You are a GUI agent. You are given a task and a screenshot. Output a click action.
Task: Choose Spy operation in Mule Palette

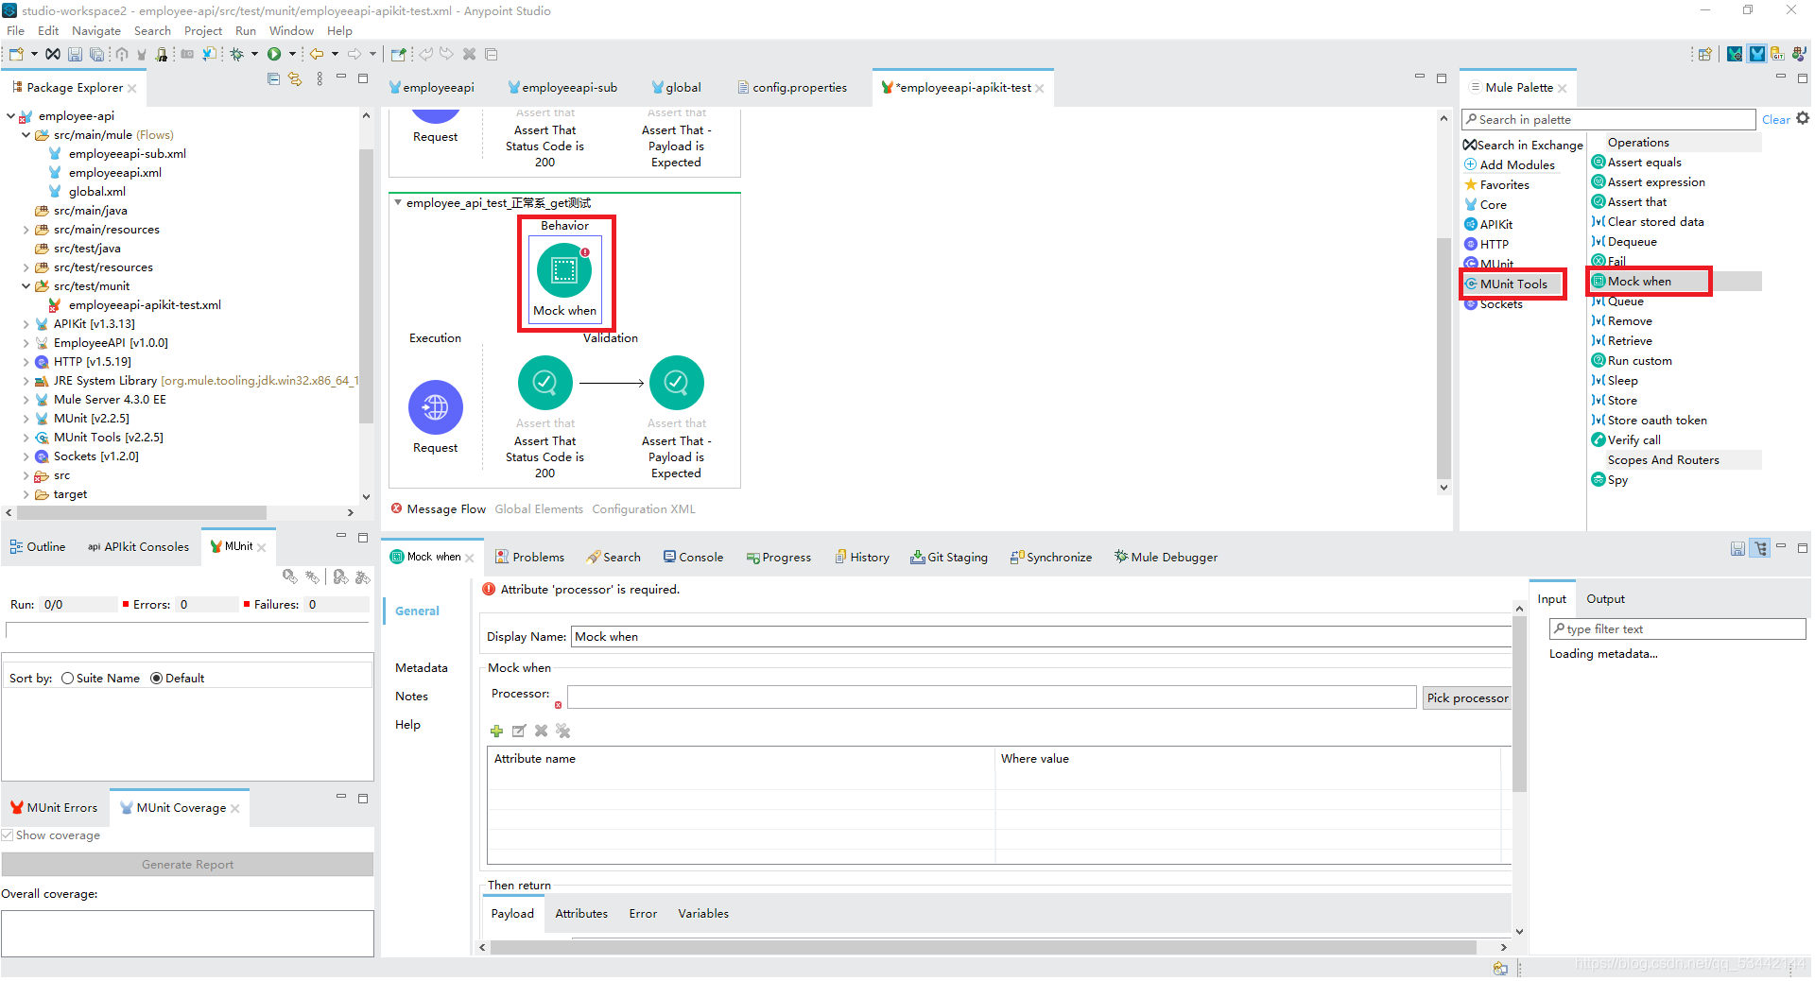click(x=1609, y=480)
